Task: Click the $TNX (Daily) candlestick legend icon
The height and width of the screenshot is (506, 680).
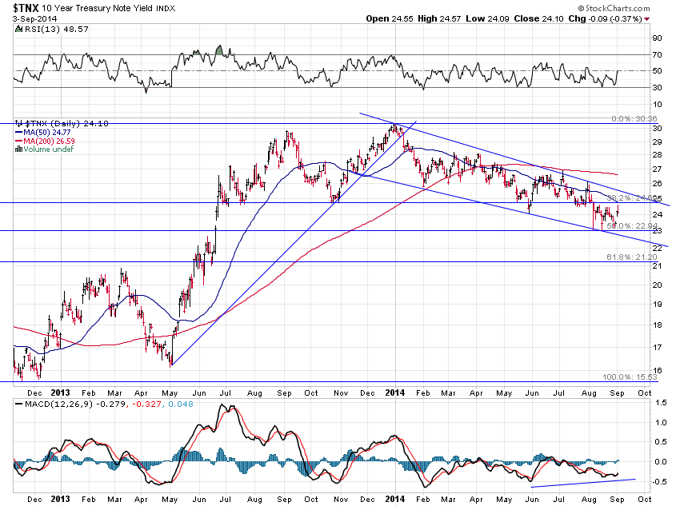Action: [19, 124]
